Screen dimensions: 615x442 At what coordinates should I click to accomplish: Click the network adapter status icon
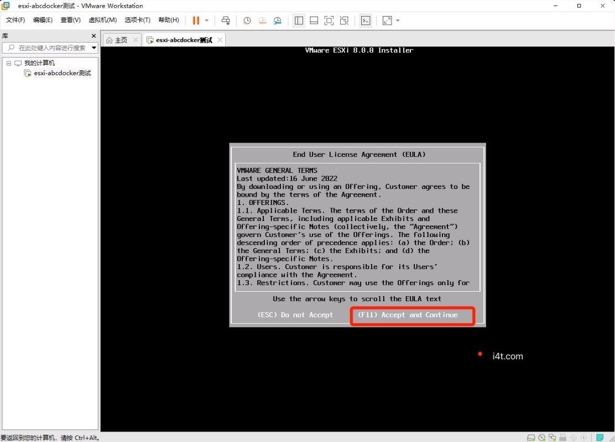tap(553, 437)
